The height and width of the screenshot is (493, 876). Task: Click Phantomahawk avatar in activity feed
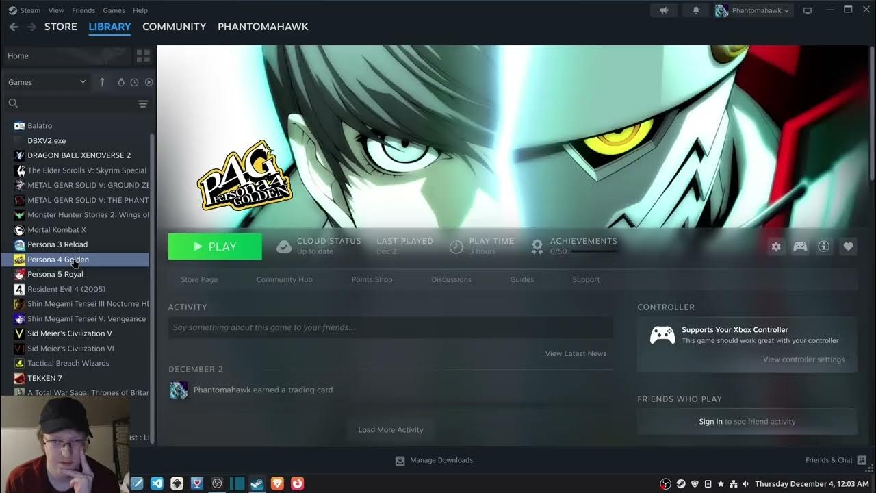[179, 390]
